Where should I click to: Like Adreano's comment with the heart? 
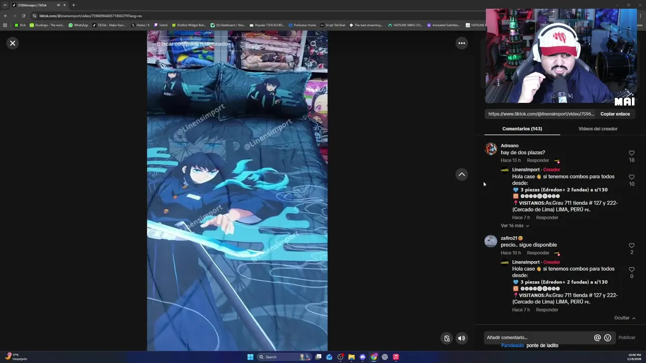[631, 153]
